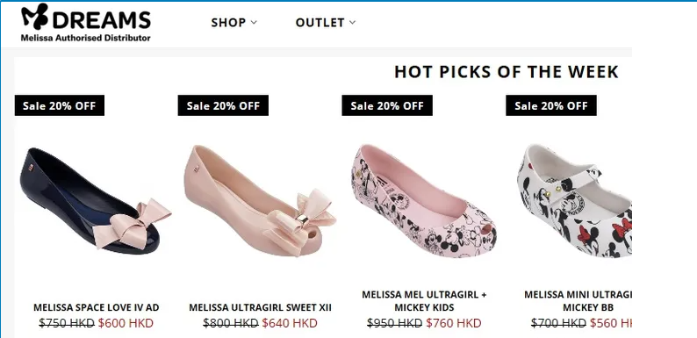Screen dimensions: 697x338
Task: Open the OUTLET menu
Action: (326, 22)
